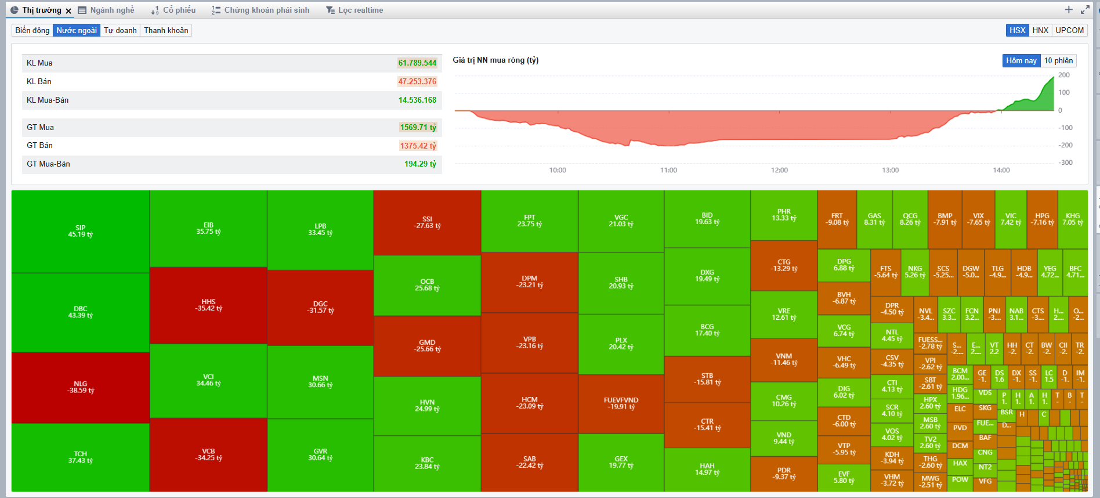This screenshot has height=498, width=1100.
Task: Click the GT Mua value 1569.71 tỷ
Action: pos(418,127)
